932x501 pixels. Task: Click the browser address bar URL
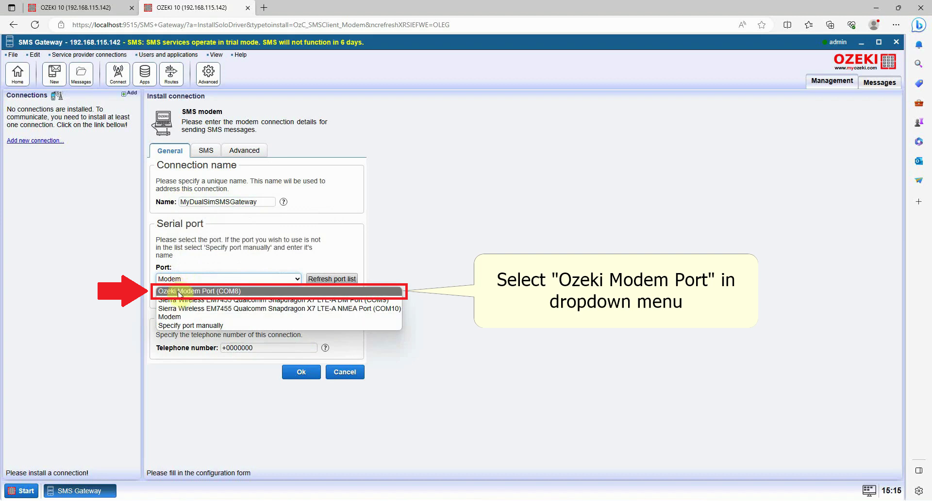[x=261, y=25]
